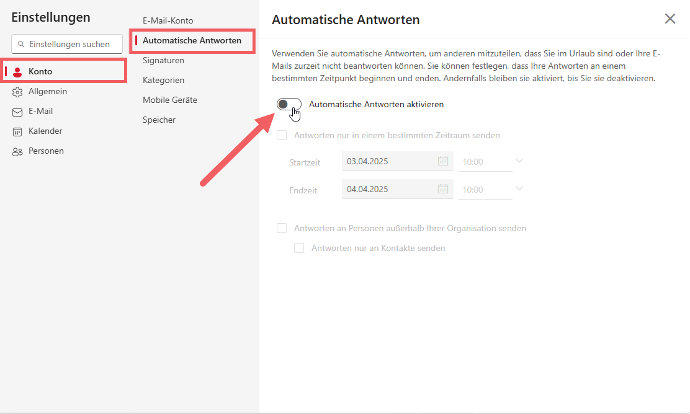690x414 pixels.
Task: Click the Endzeit date field 04.04.2025
Action: pos(397,189)
